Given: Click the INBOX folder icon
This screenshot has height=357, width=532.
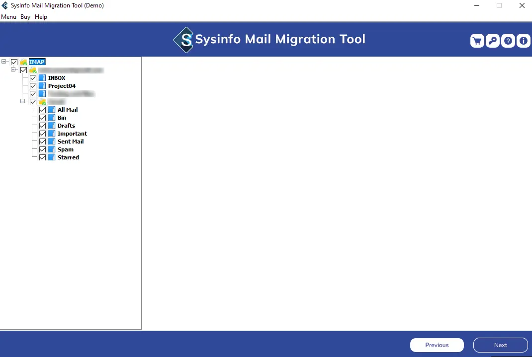Looking at the screenshot, I should 42,78.
